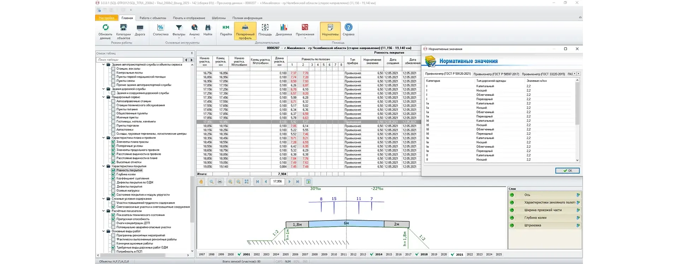Image resolution: width=678 pixels, height=264 pixels.
Task: Collapse the Придорожный сервис tree group
Action: coord(104,97)
